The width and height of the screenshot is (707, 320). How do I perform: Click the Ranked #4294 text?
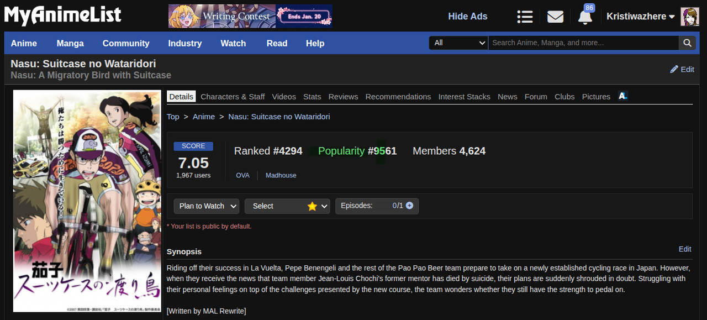268,151
